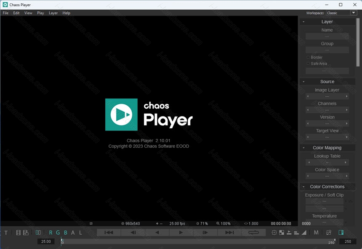362x249 pixels.
Task: Open the Help menu
Action: click(x=66, y=13)
